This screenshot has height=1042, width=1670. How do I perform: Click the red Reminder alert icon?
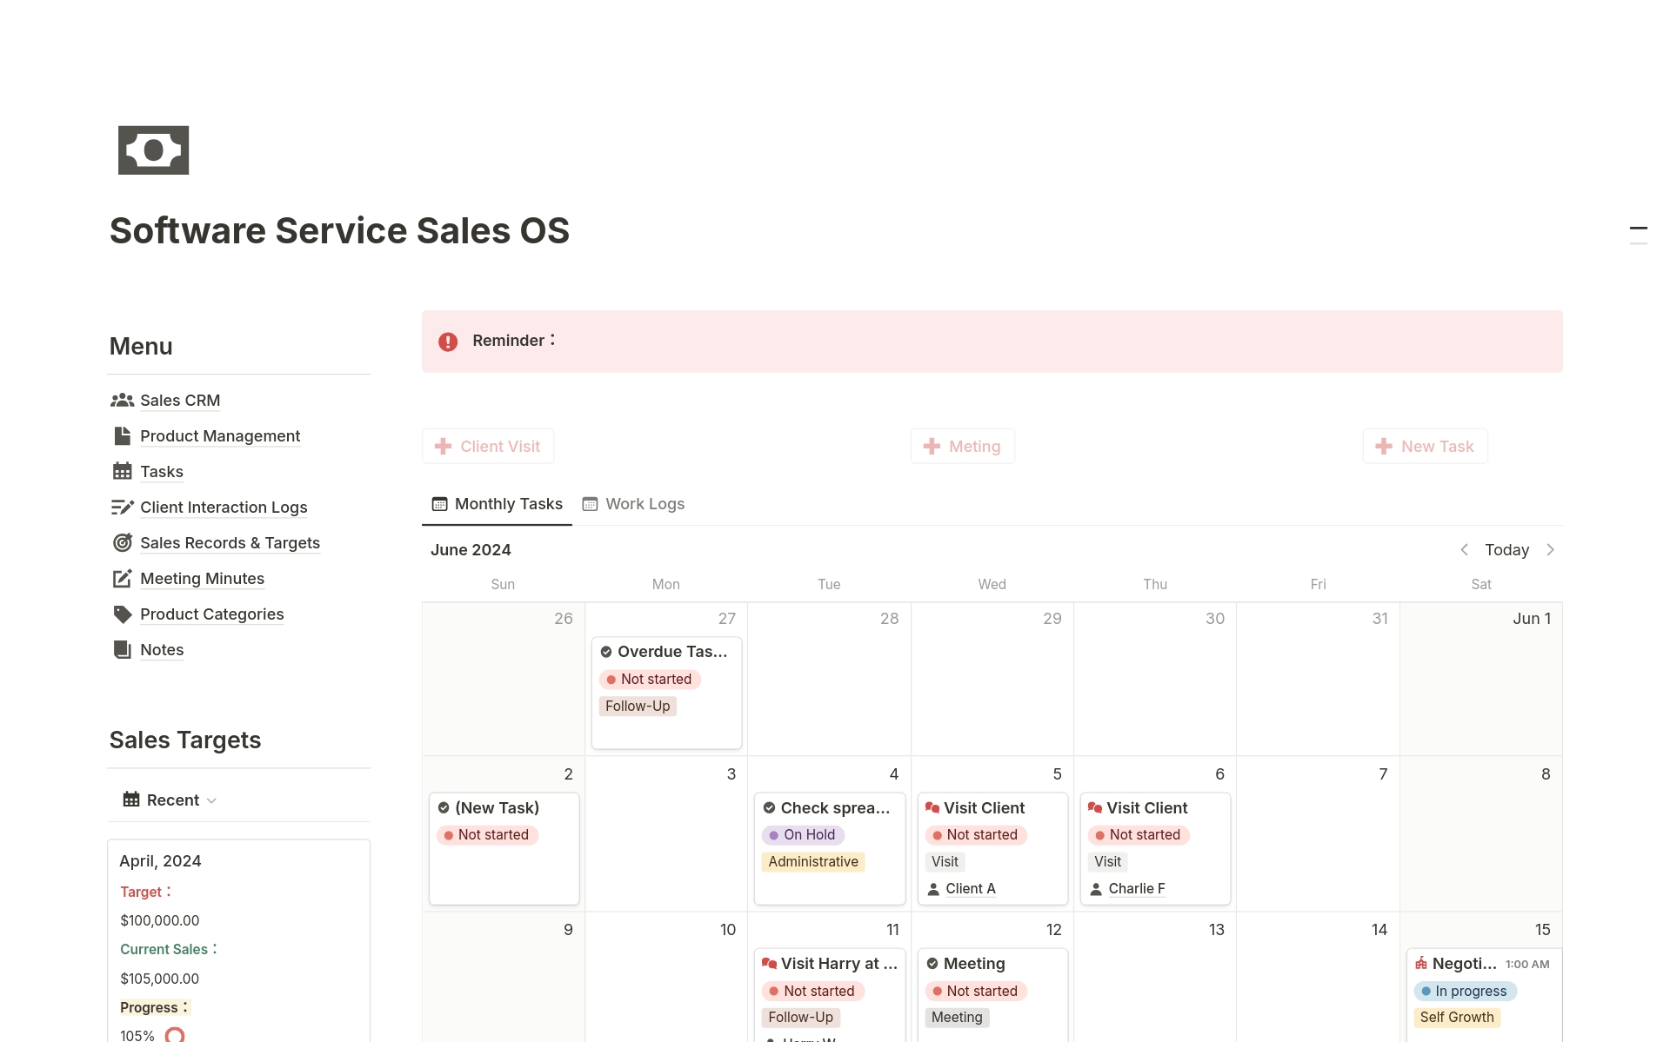448,342
